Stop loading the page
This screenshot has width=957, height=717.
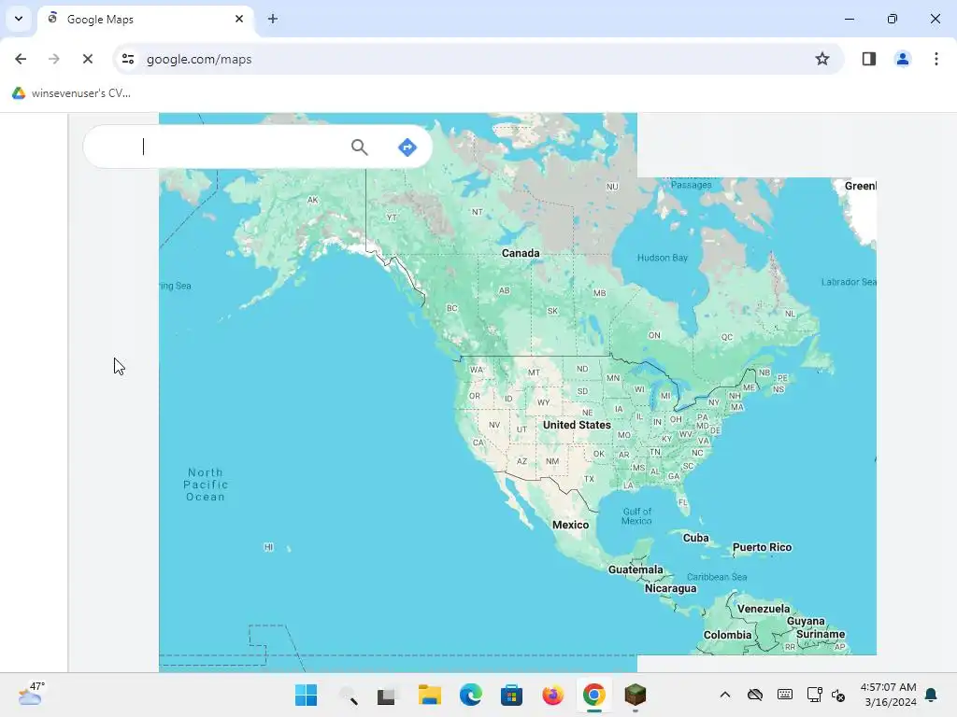click(x=88, y=59)
